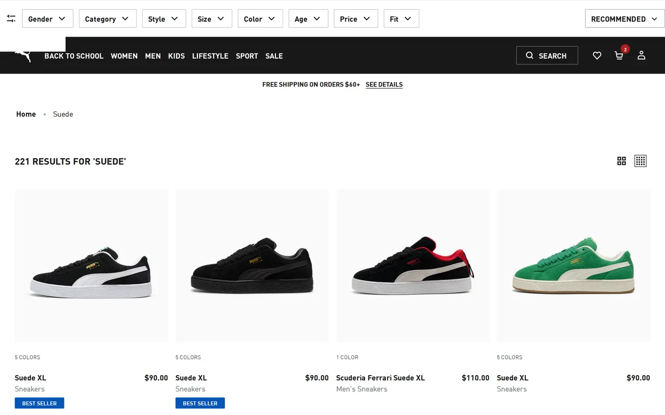The height and width of the screenshot is (415, 665).
Task: Open the green Suede XL image
Action: pos(574,266)
